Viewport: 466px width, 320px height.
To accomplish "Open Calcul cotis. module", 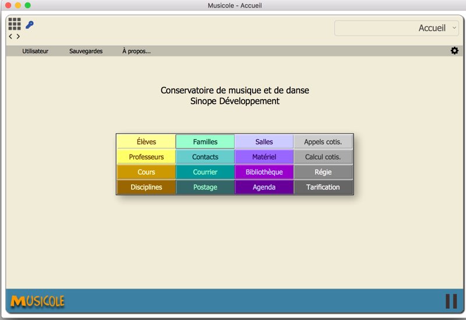I will (x=323, y=157).
